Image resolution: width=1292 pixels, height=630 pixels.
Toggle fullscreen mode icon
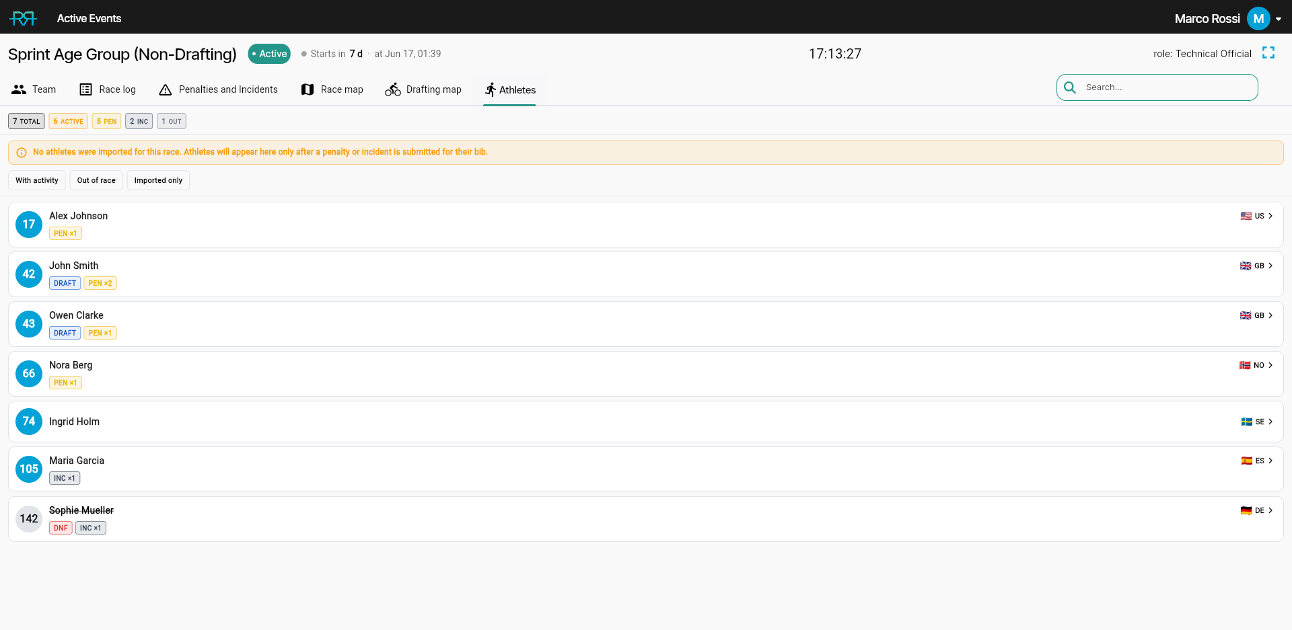(1268, 52)
